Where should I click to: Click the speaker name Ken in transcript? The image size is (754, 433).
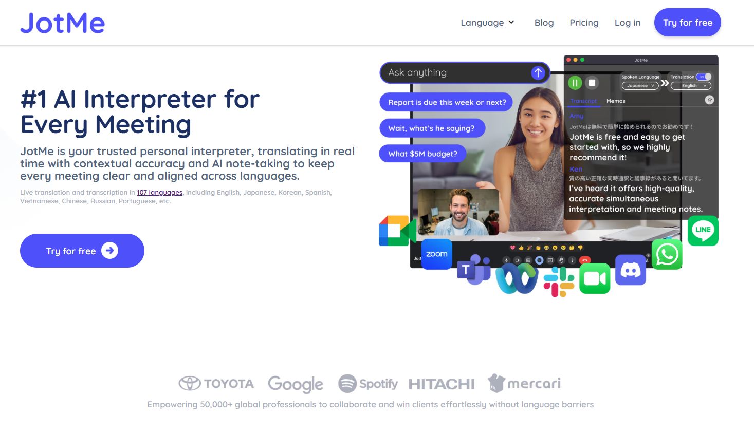tap(576, 169)
